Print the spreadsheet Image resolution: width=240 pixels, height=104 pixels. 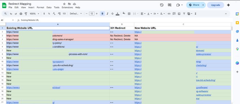click(21, 14)
